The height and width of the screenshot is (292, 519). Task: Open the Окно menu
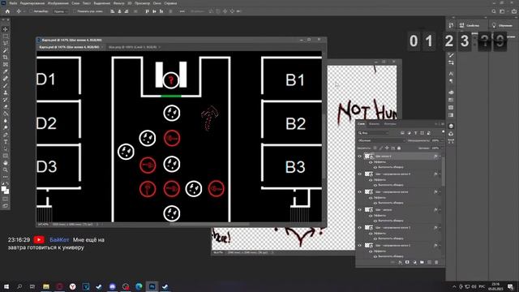(x=157, y=3)
